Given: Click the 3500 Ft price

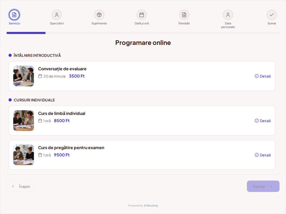Looking at the screenshot, I should tap(77, 76).
